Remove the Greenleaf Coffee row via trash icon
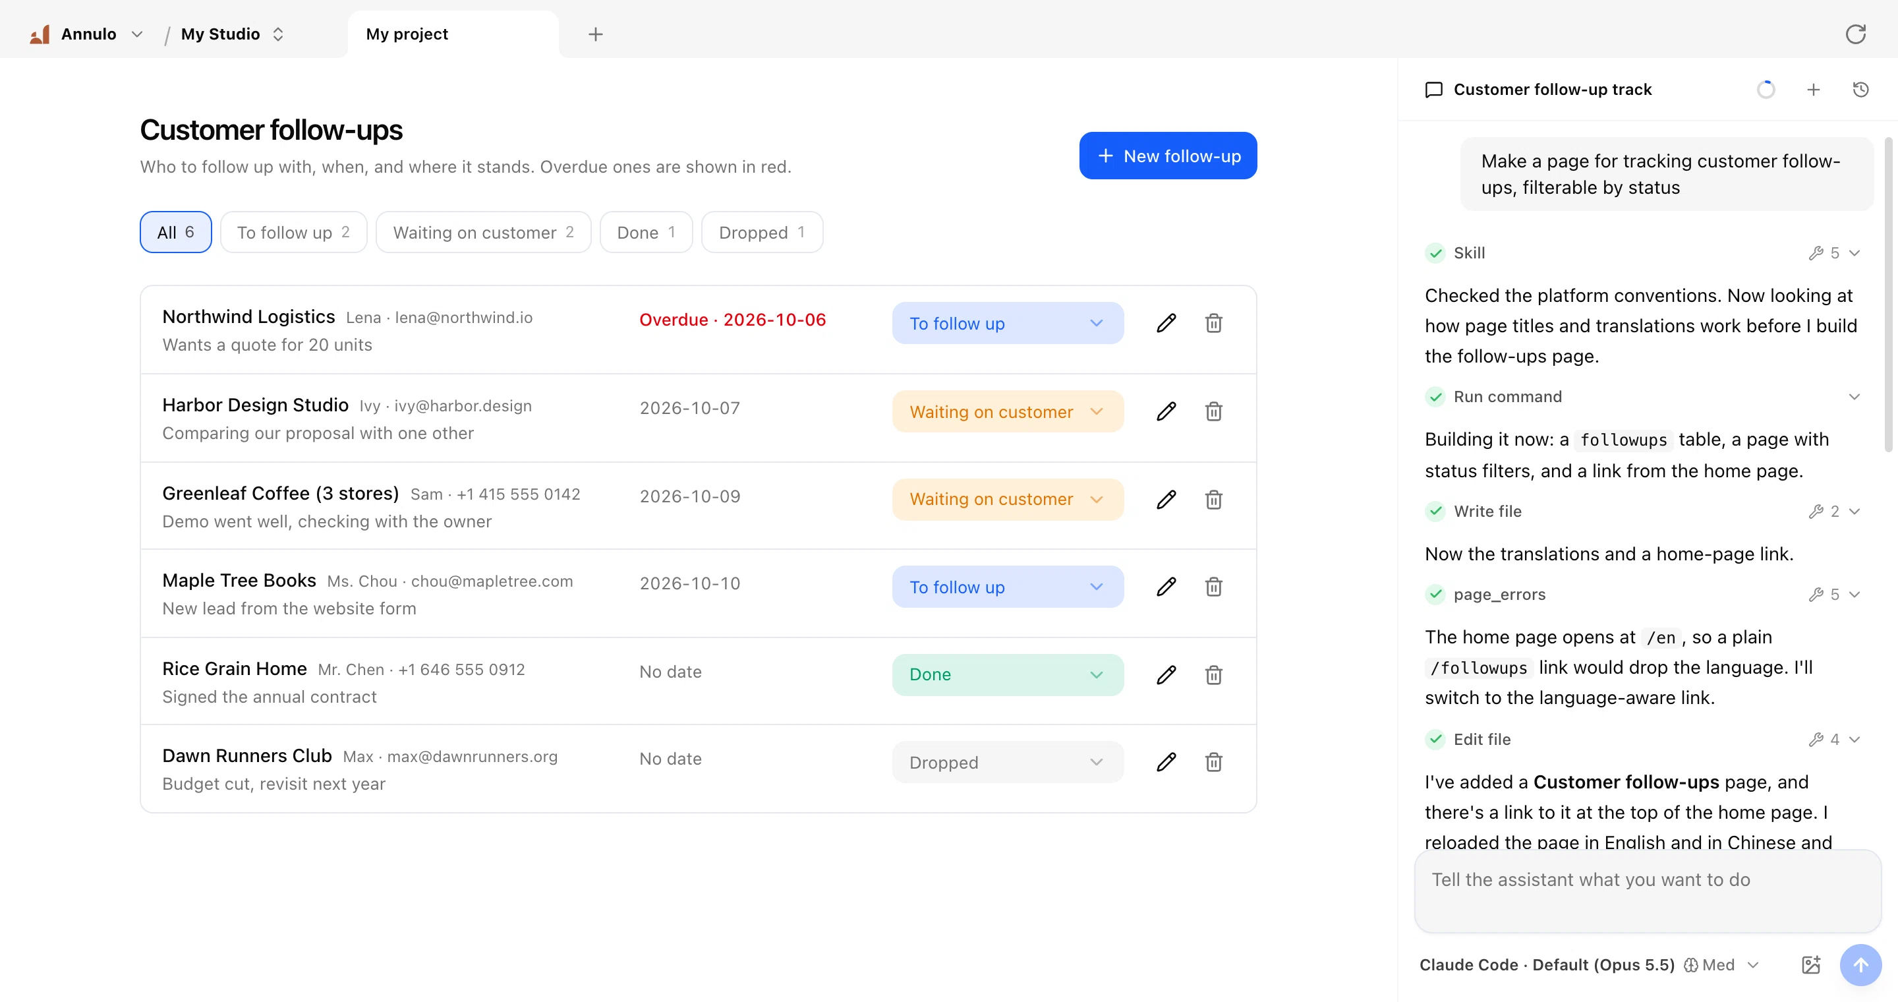This screenshot has height=1002, width=1898. tap(1213, 500)
